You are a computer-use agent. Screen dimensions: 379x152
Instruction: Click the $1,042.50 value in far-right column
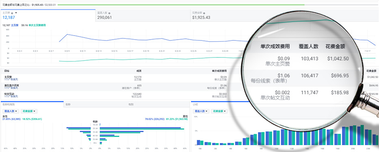point(373,77)
